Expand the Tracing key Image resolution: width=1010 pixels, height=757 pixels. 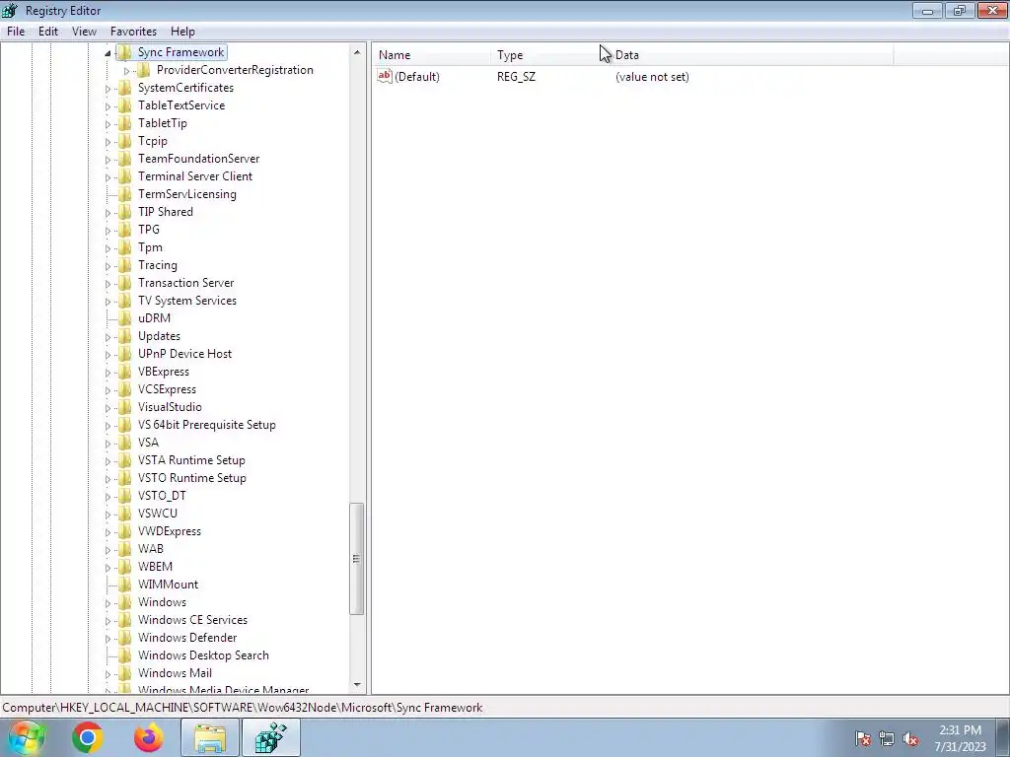tap(108, 266)
